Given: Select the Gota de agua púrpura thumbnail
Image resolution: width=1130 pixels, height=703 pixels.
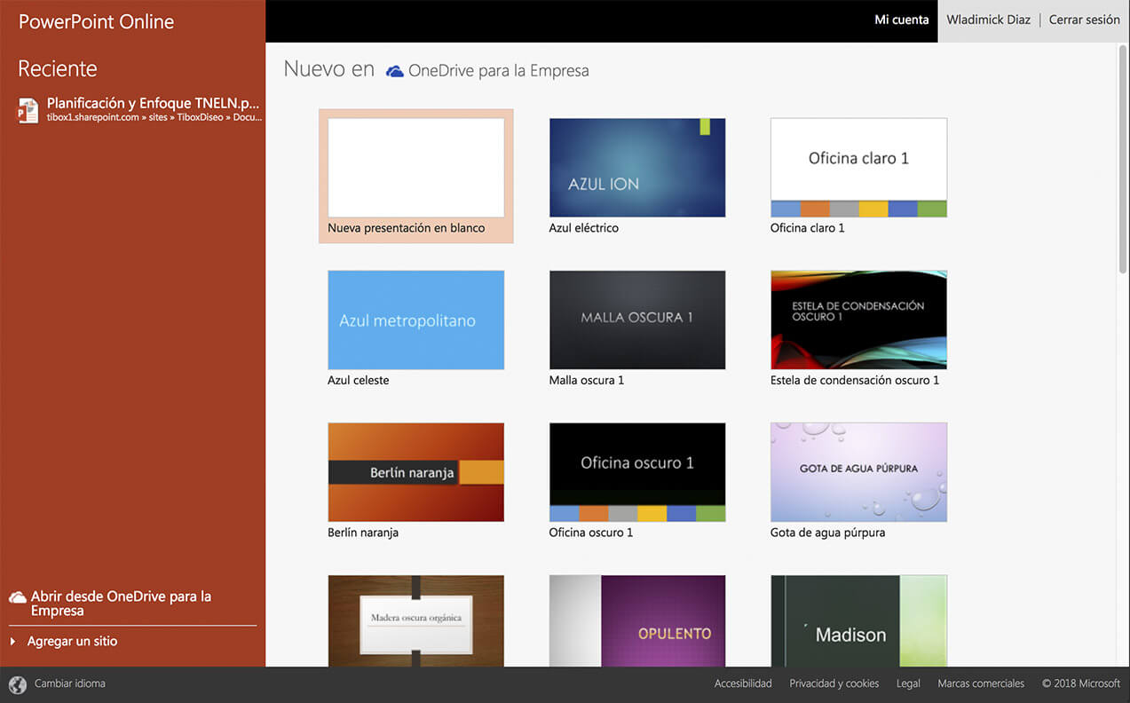Looking at the screenshot, I should click(858, 472).
